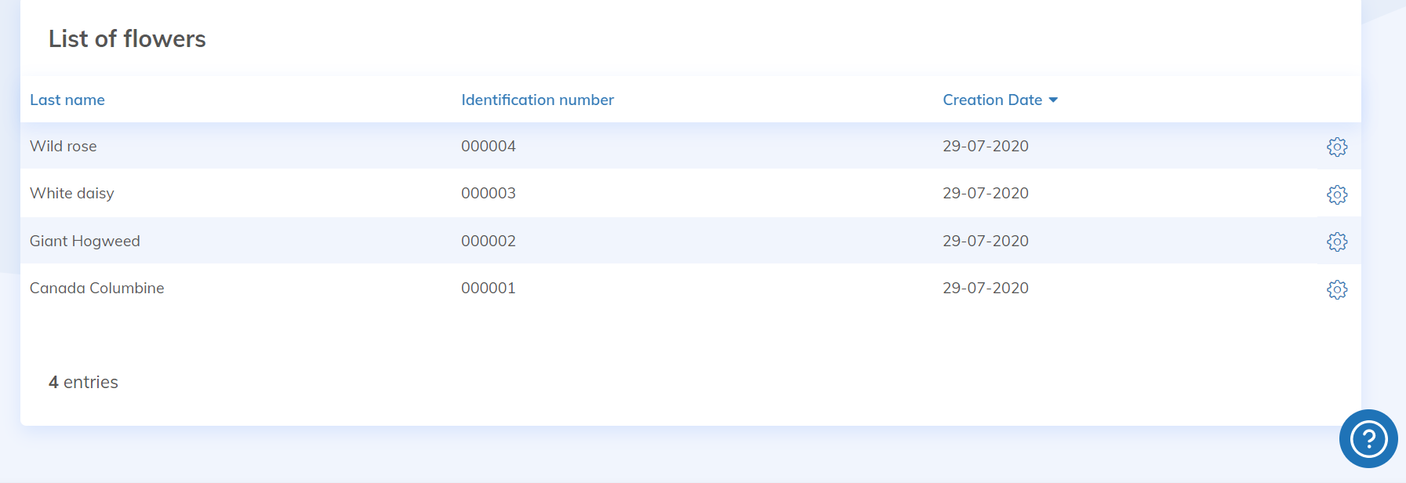Click the gear icon for Giant Hogweed
The image size is (1406, 483).
(1337, 241)
